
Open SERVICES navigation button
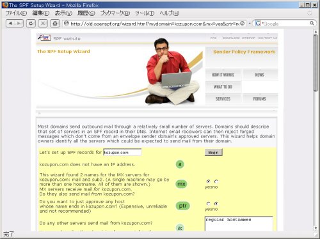[223, 99]
